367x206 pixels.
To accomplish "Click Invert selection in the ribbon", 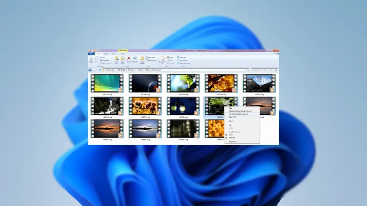I will (x=183, y=63).
